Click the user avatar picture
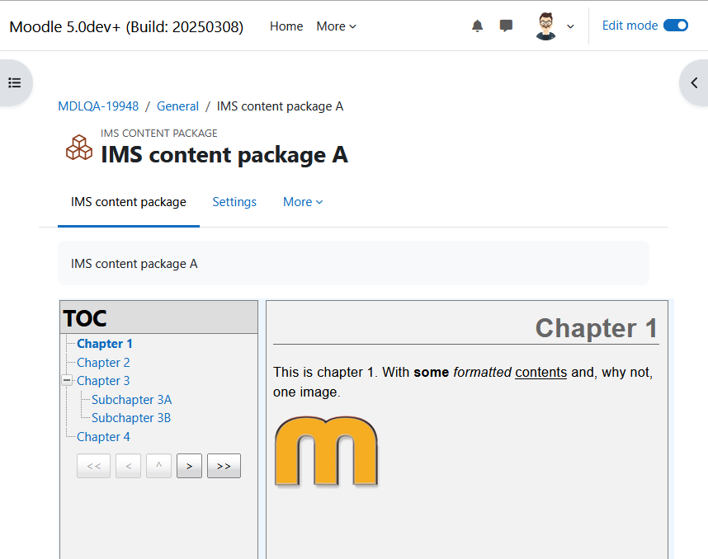 click(546, 26)
